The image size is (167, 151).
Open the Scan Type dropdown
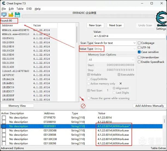coord(115,43)
